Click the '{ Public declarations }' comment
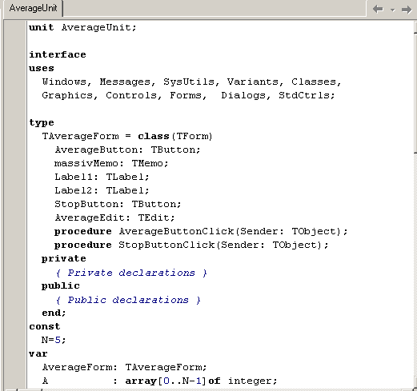 tap(128, 300)
